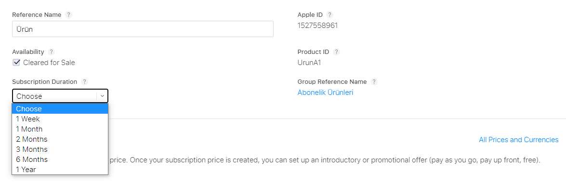Click help icon beside Availability label
Image resolution: width=566 pixels, height=186 pixels.
(x=51, y=52)
